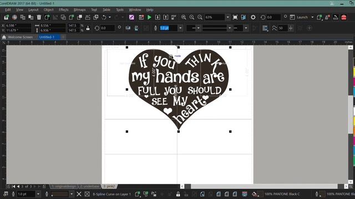This screenshot has width=355, height=199.
Task: Click the red toolbox icon
Action: pos(344,17)
